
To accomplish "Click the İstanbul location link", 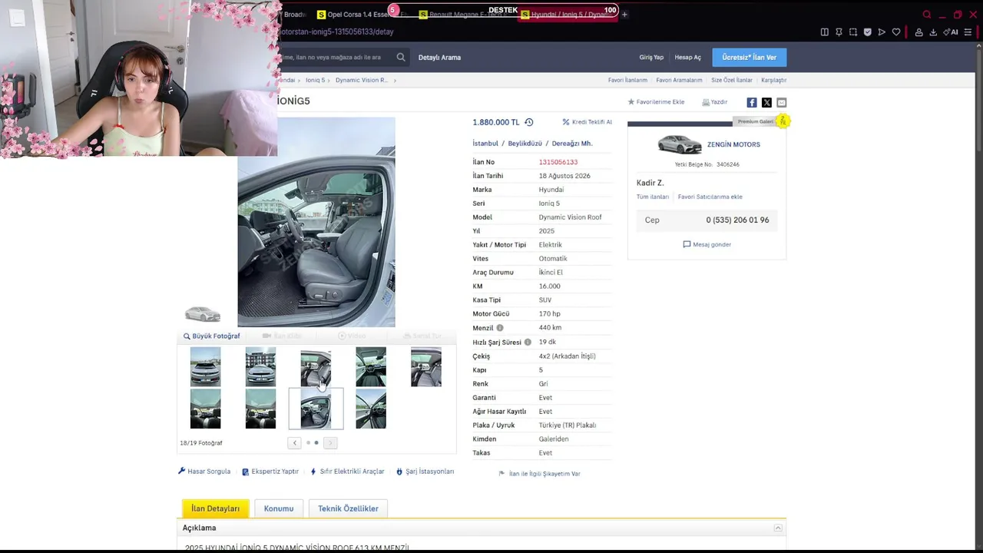I will (485, 144).
